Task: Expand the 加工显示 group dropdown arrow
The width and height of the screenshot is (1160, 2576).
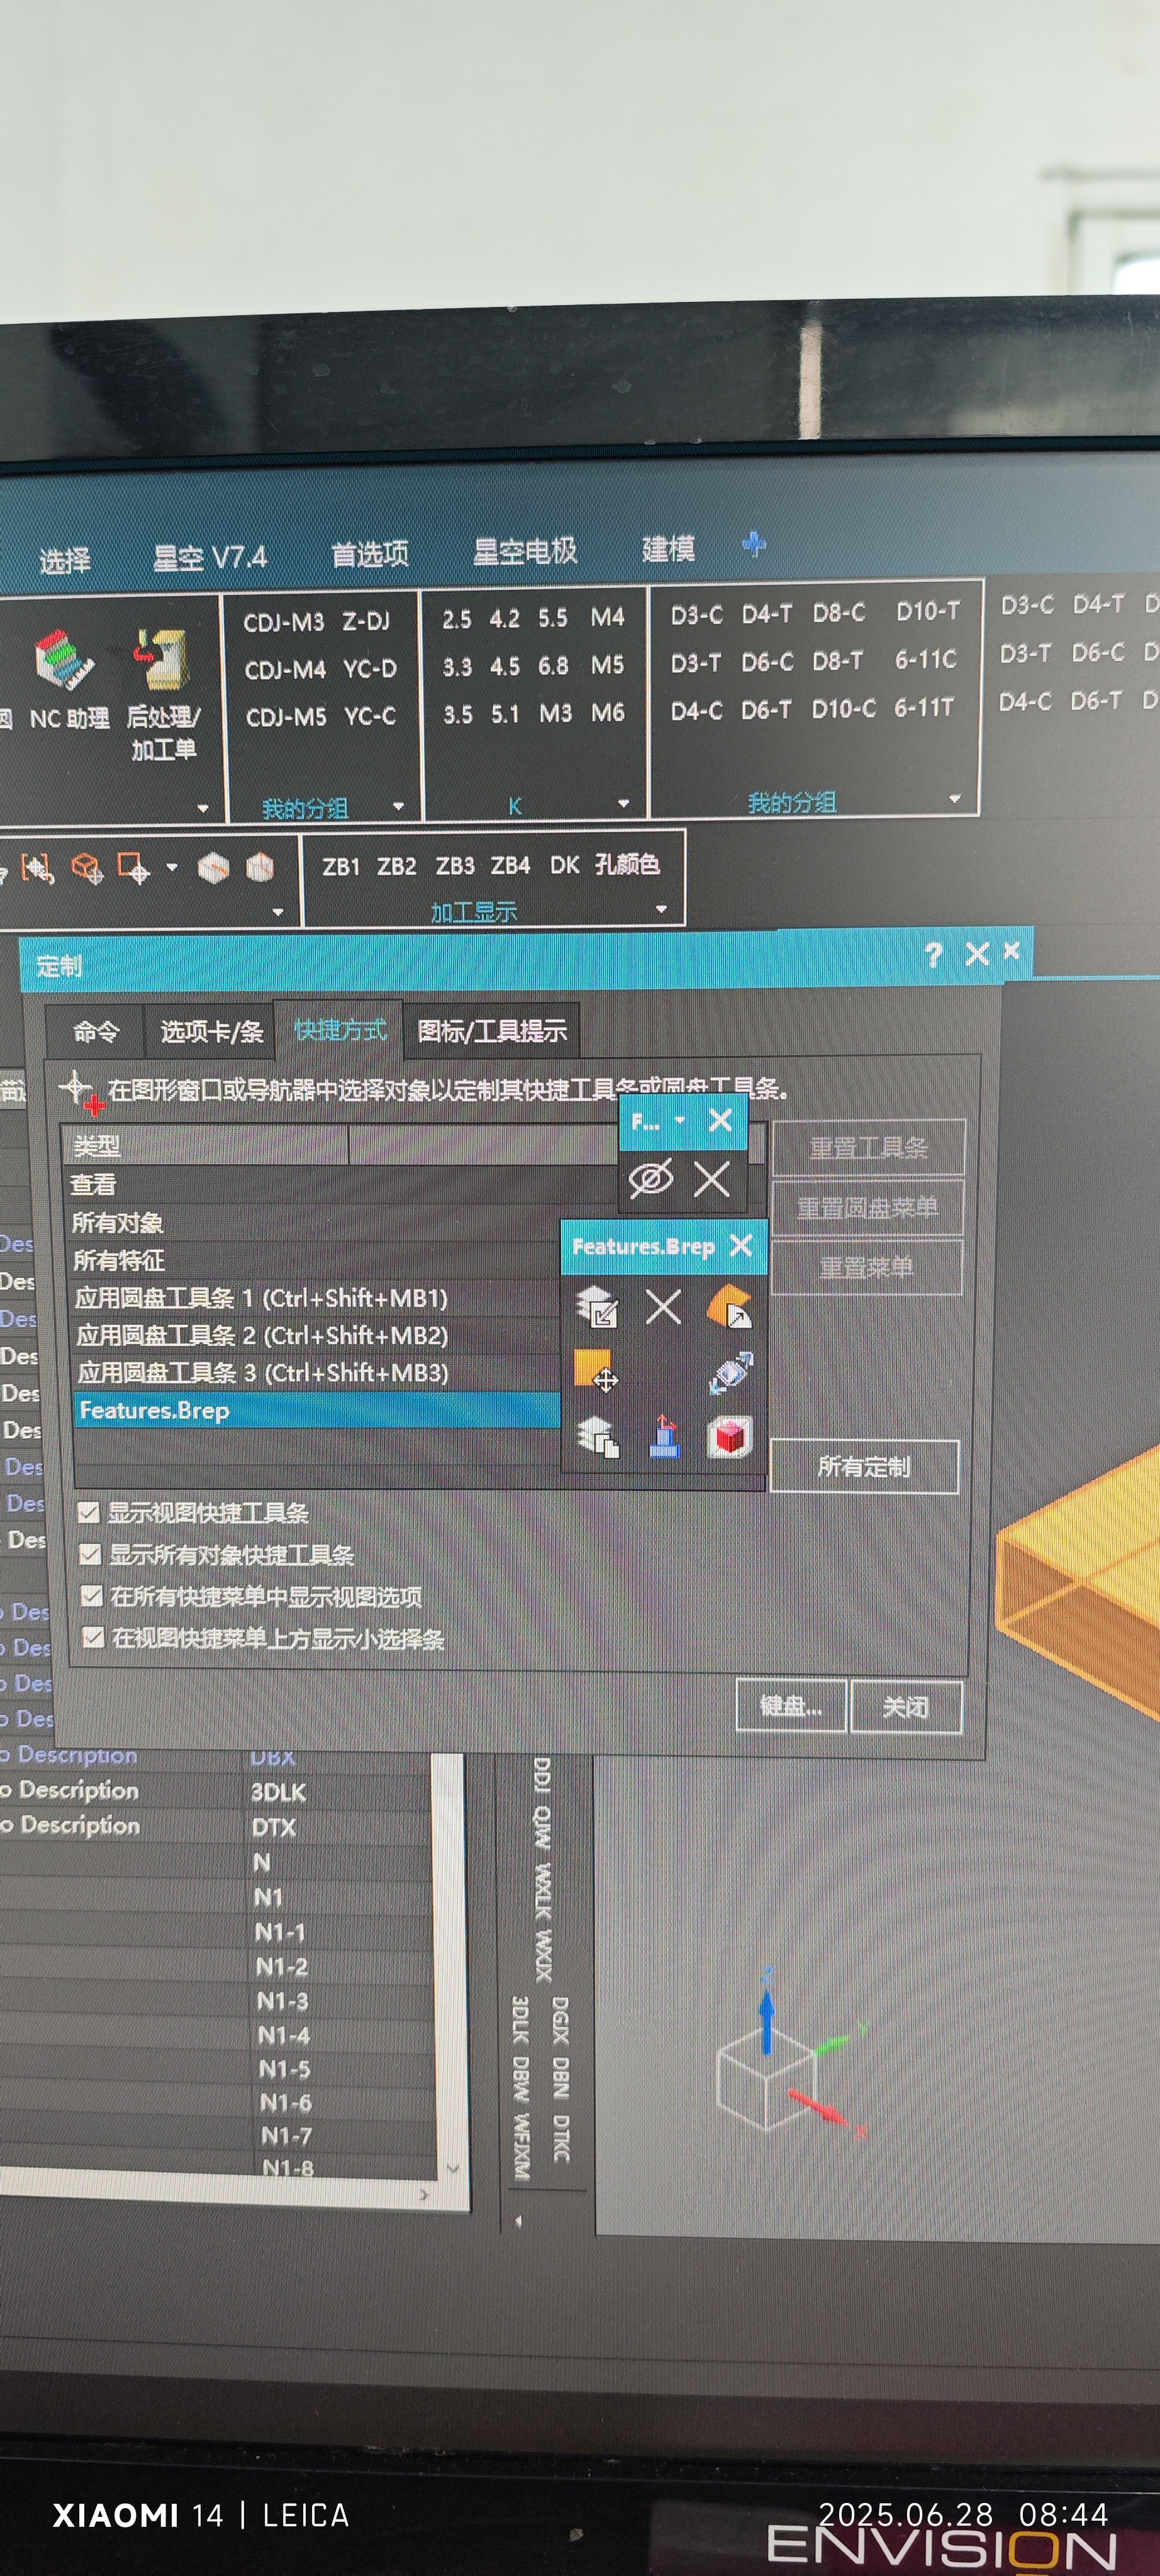Action: coord(661,909)
